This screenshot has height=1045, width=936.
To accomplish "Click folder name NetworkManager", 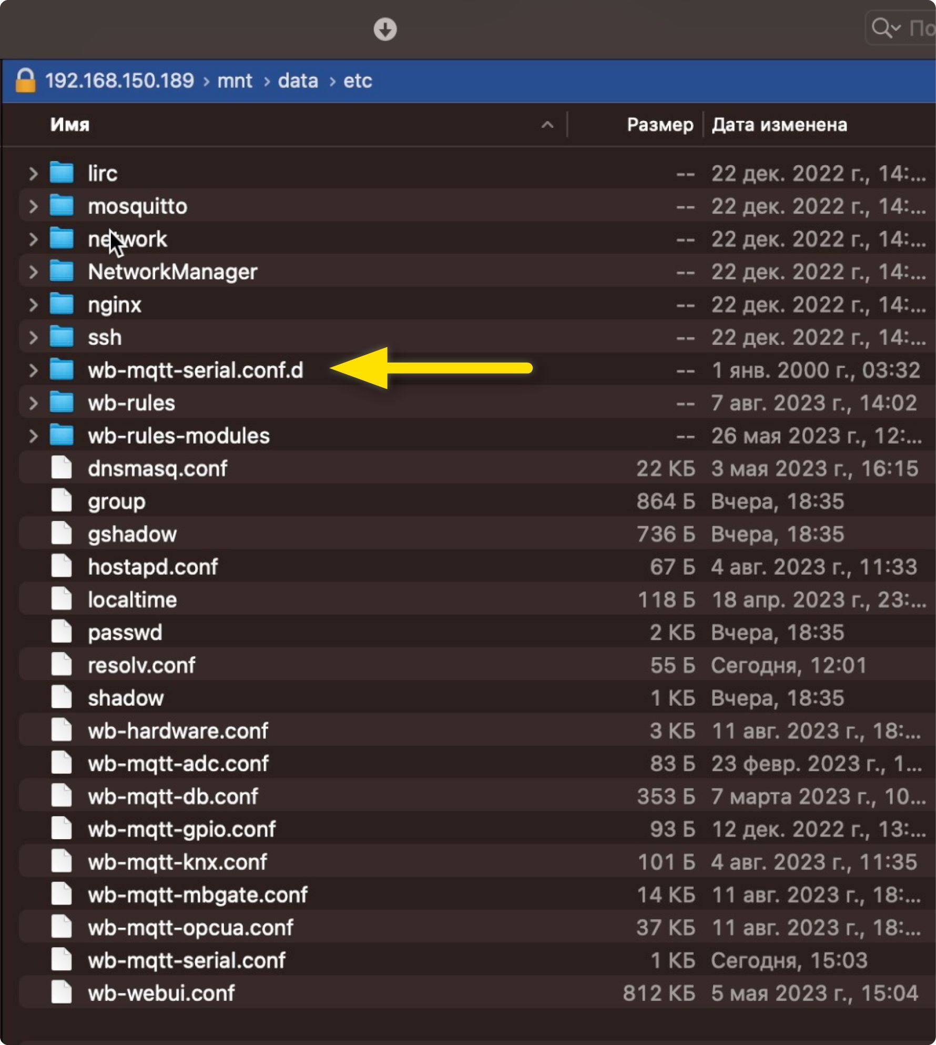I will (x=172, y=272).
